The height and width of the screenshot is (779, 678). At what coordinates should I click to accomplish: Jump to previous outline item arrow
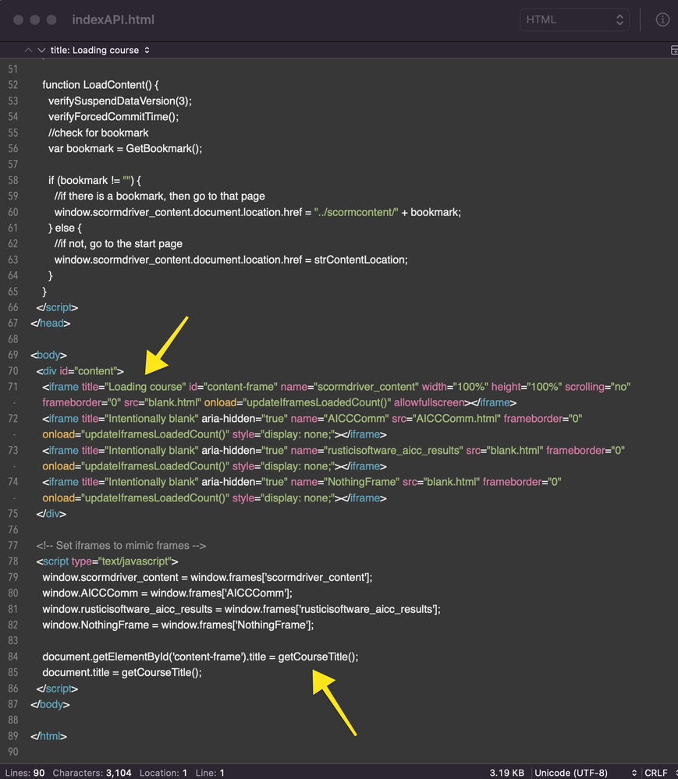tap(29, 50)
